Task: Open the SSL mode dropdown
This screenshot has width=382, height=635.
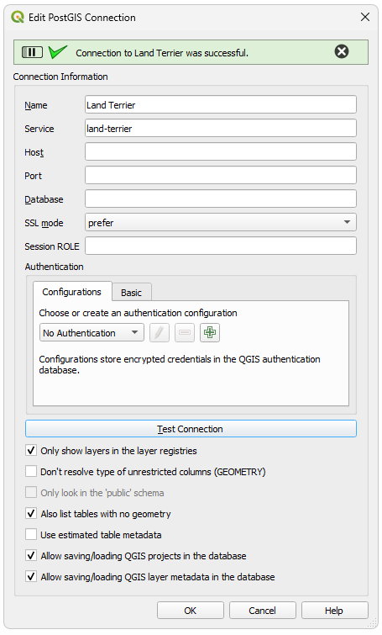Action: click(221, 222)
